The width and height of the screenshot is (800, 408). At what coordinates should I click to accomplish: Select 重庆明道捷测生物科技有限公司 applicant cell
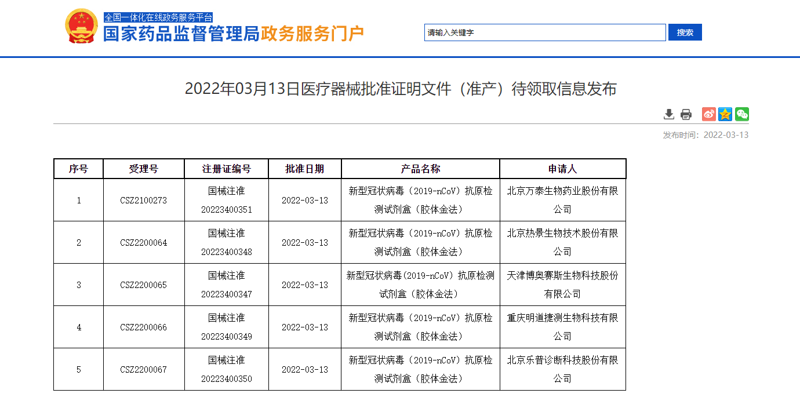click(x=562, y=327)
